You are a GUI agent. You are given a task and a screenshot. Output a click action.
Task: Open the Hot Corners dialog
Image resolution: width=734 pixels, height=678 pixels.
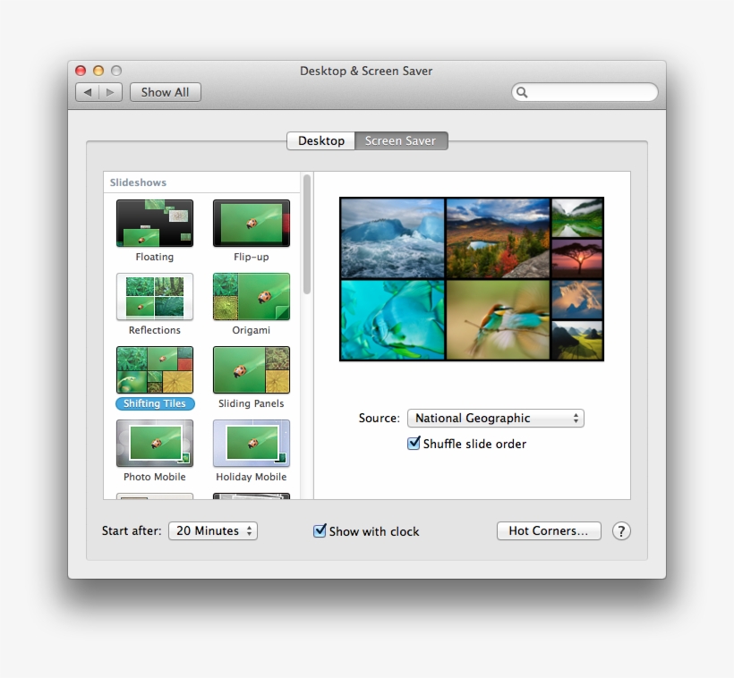click(x=549, y=530)
